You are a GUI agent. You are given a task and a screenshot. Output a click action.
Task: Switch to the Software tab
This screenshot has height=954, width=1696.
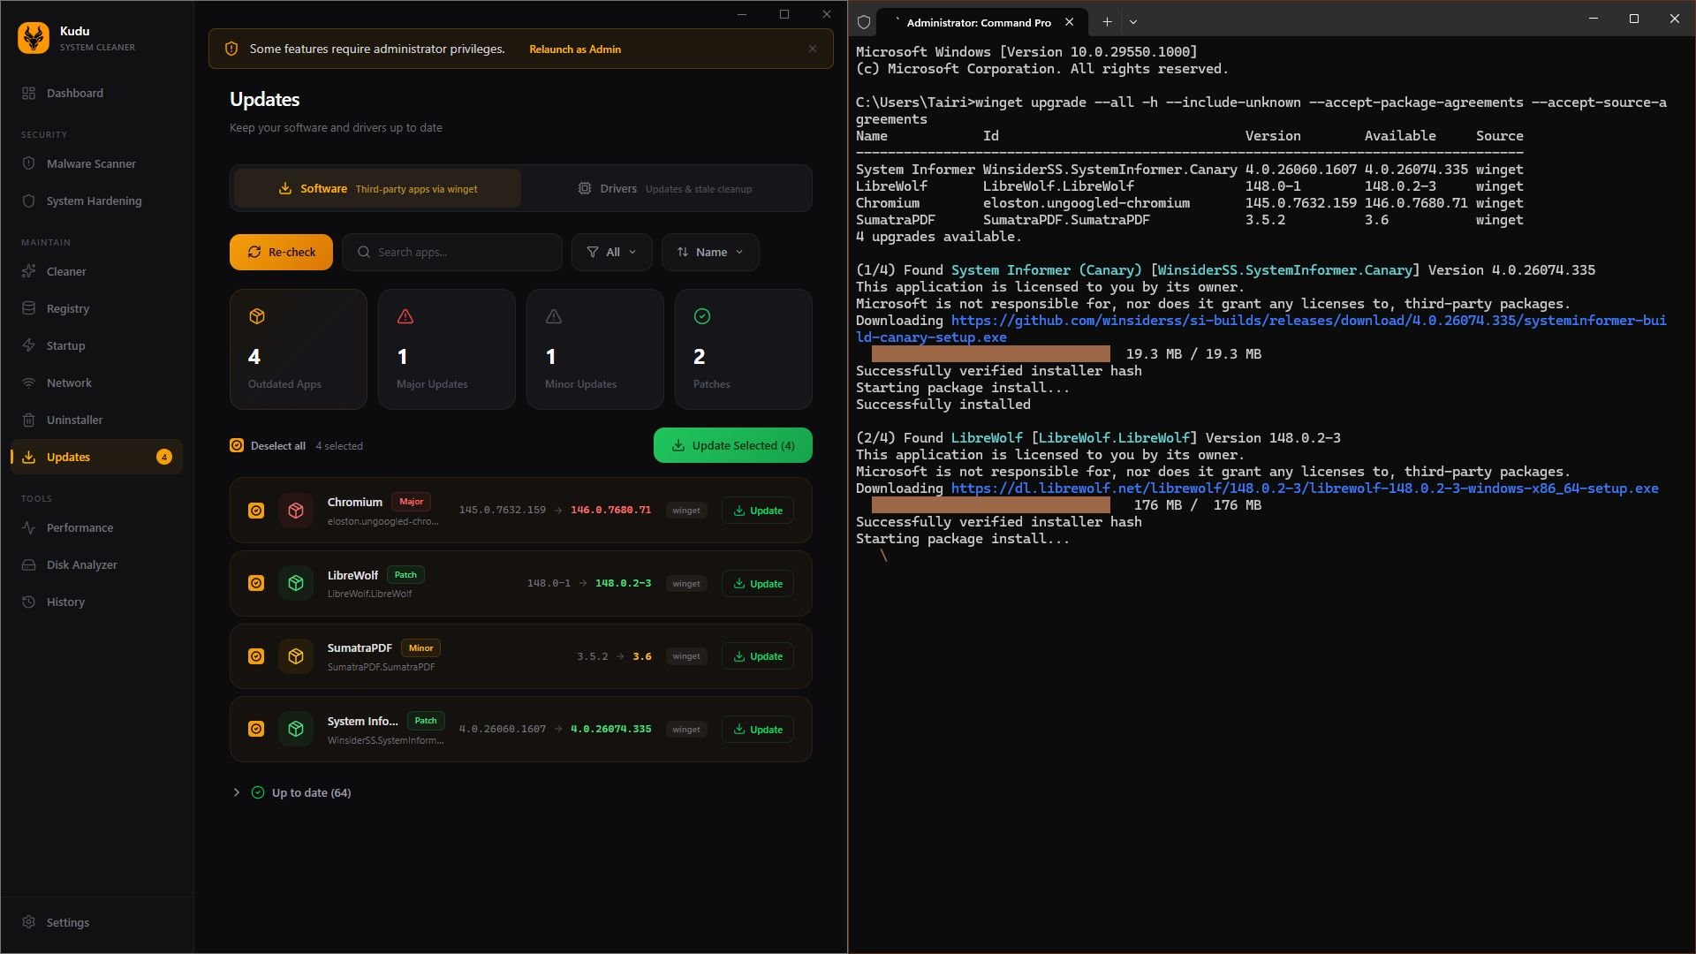pos(378,188)
